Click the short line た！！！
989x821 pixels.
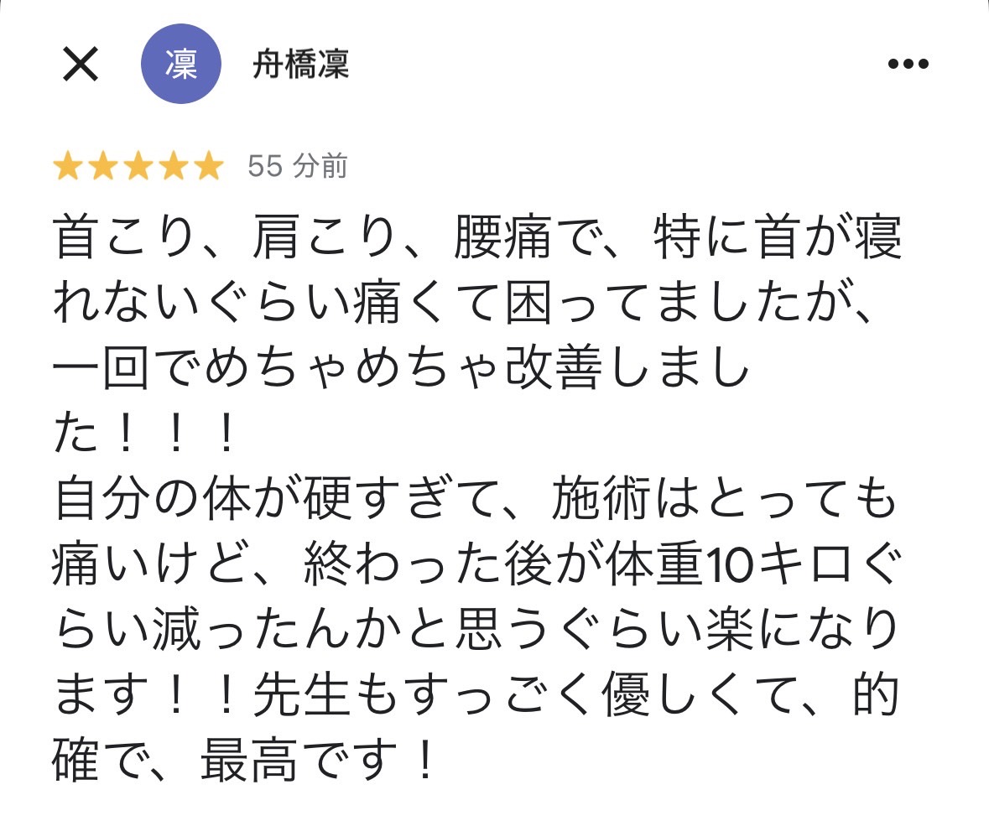point(144,436)
